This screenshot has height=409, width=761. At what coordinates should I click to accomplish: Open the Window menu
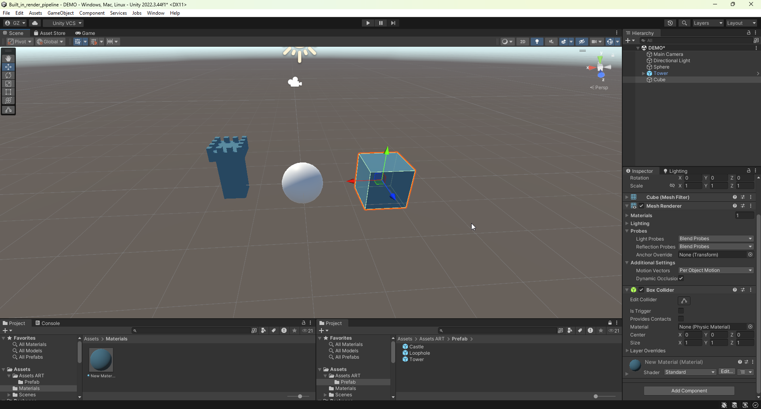click(156, 13)
